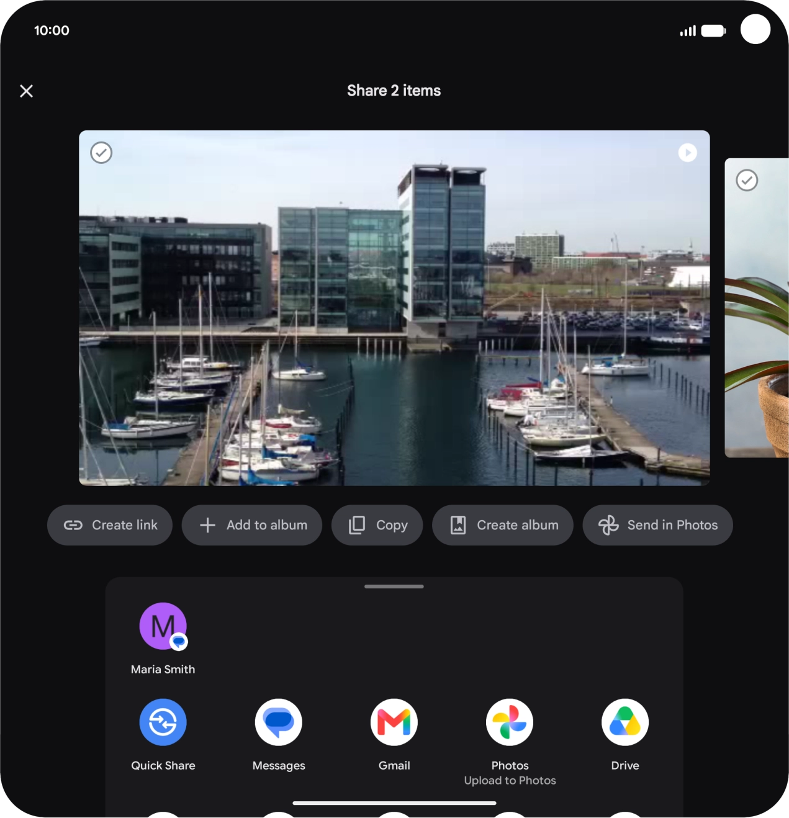The image size is (789, 818).
Task: Choose Add to album
Action: [252, 525]
